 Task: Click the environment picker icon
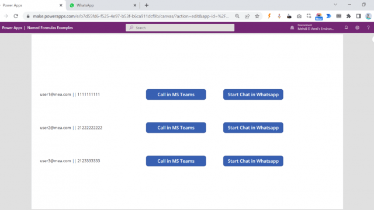tap(292, 27)
